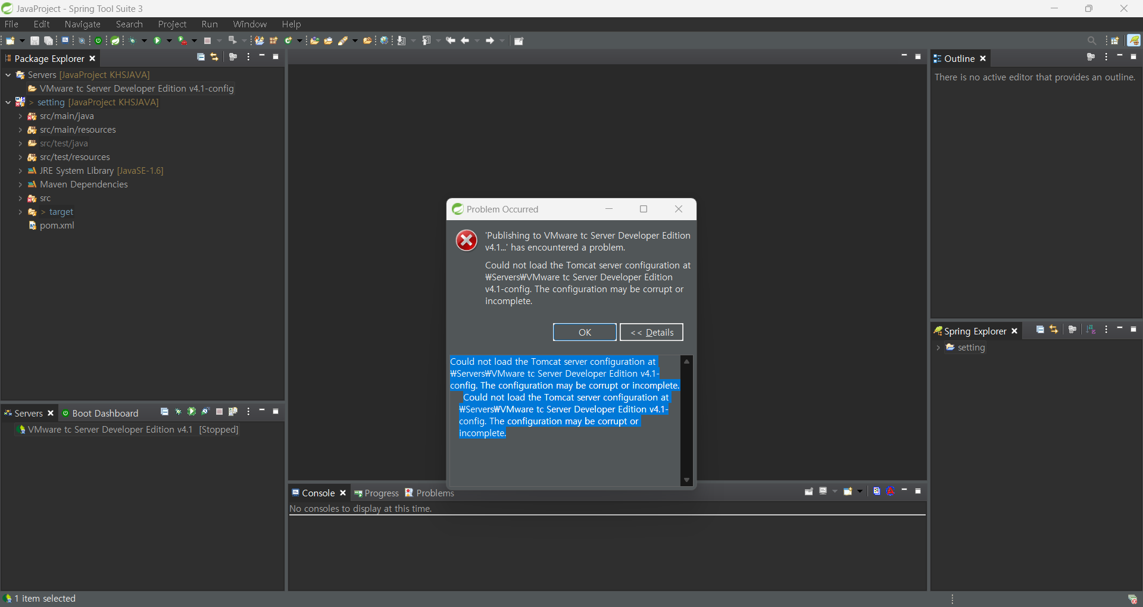Open the Project menu
This screenshot has height=607, width=1143.
[172, 24]
